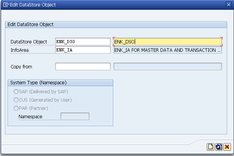The image size is (234, 156).
Task: Close the Edit DataStore Object window
Action: 228,5
